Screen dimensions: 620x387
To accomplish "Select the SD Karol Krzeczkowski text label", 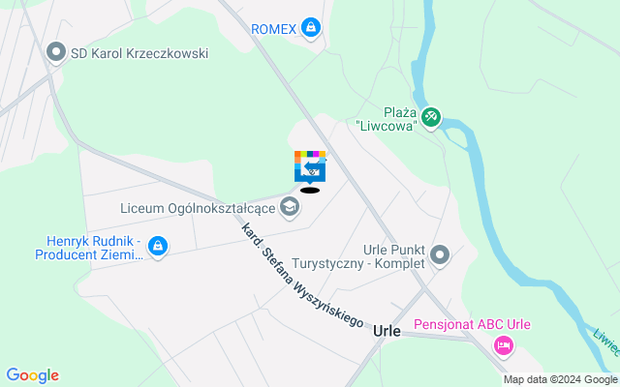I will pos(139,54).
